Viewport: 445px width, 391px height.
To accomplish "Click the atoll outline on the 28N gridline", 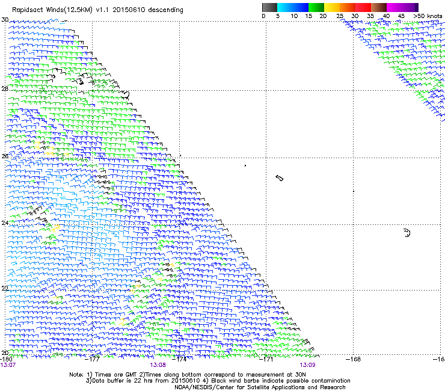I will [x=126, y=94].
